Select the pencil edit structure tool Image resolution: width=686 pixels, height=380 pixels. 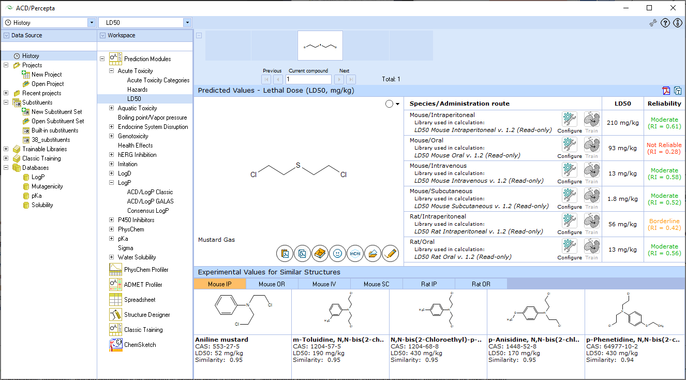point(391,253)
